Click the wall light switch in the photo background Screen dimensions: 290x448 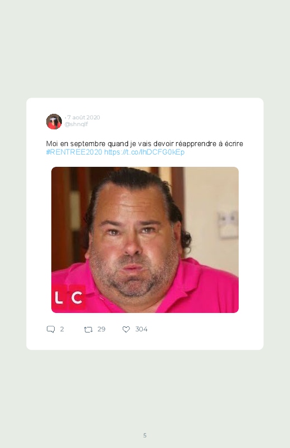coord(228,224)
